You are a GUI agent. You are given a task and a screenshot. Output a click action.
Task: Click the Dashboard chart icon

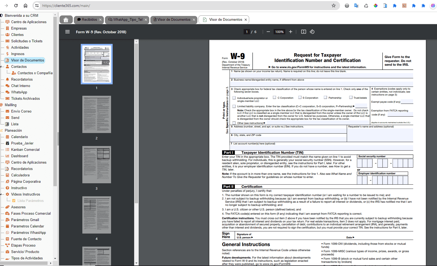point(7,156)
